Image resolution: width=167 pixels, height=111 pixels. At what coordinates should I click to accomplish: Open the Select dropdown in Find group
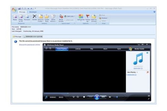point(103,21)
